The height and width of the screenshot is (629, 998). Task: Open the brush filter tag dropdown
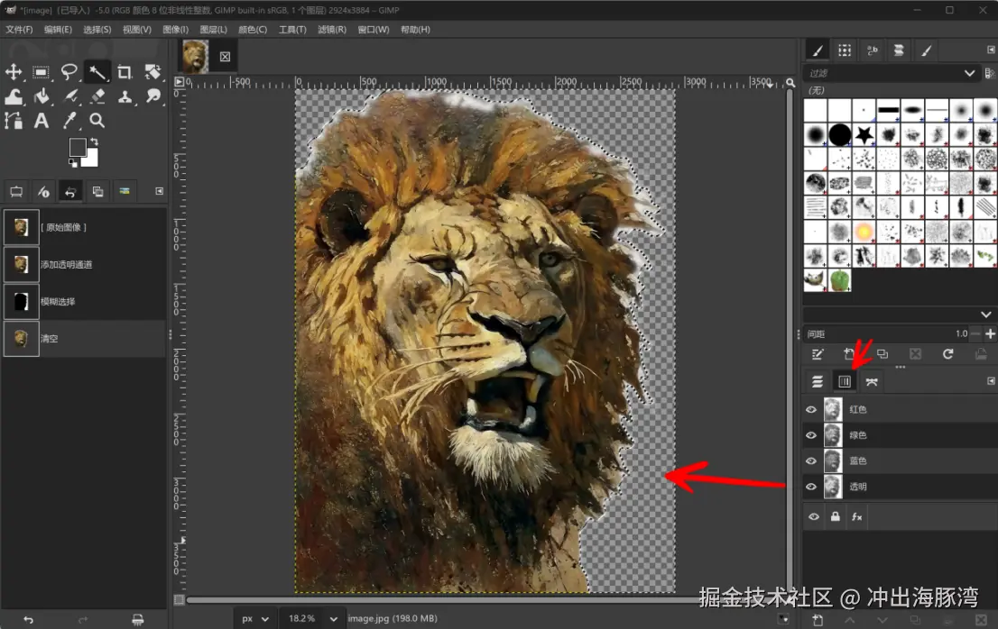click(x=969, y=73)
